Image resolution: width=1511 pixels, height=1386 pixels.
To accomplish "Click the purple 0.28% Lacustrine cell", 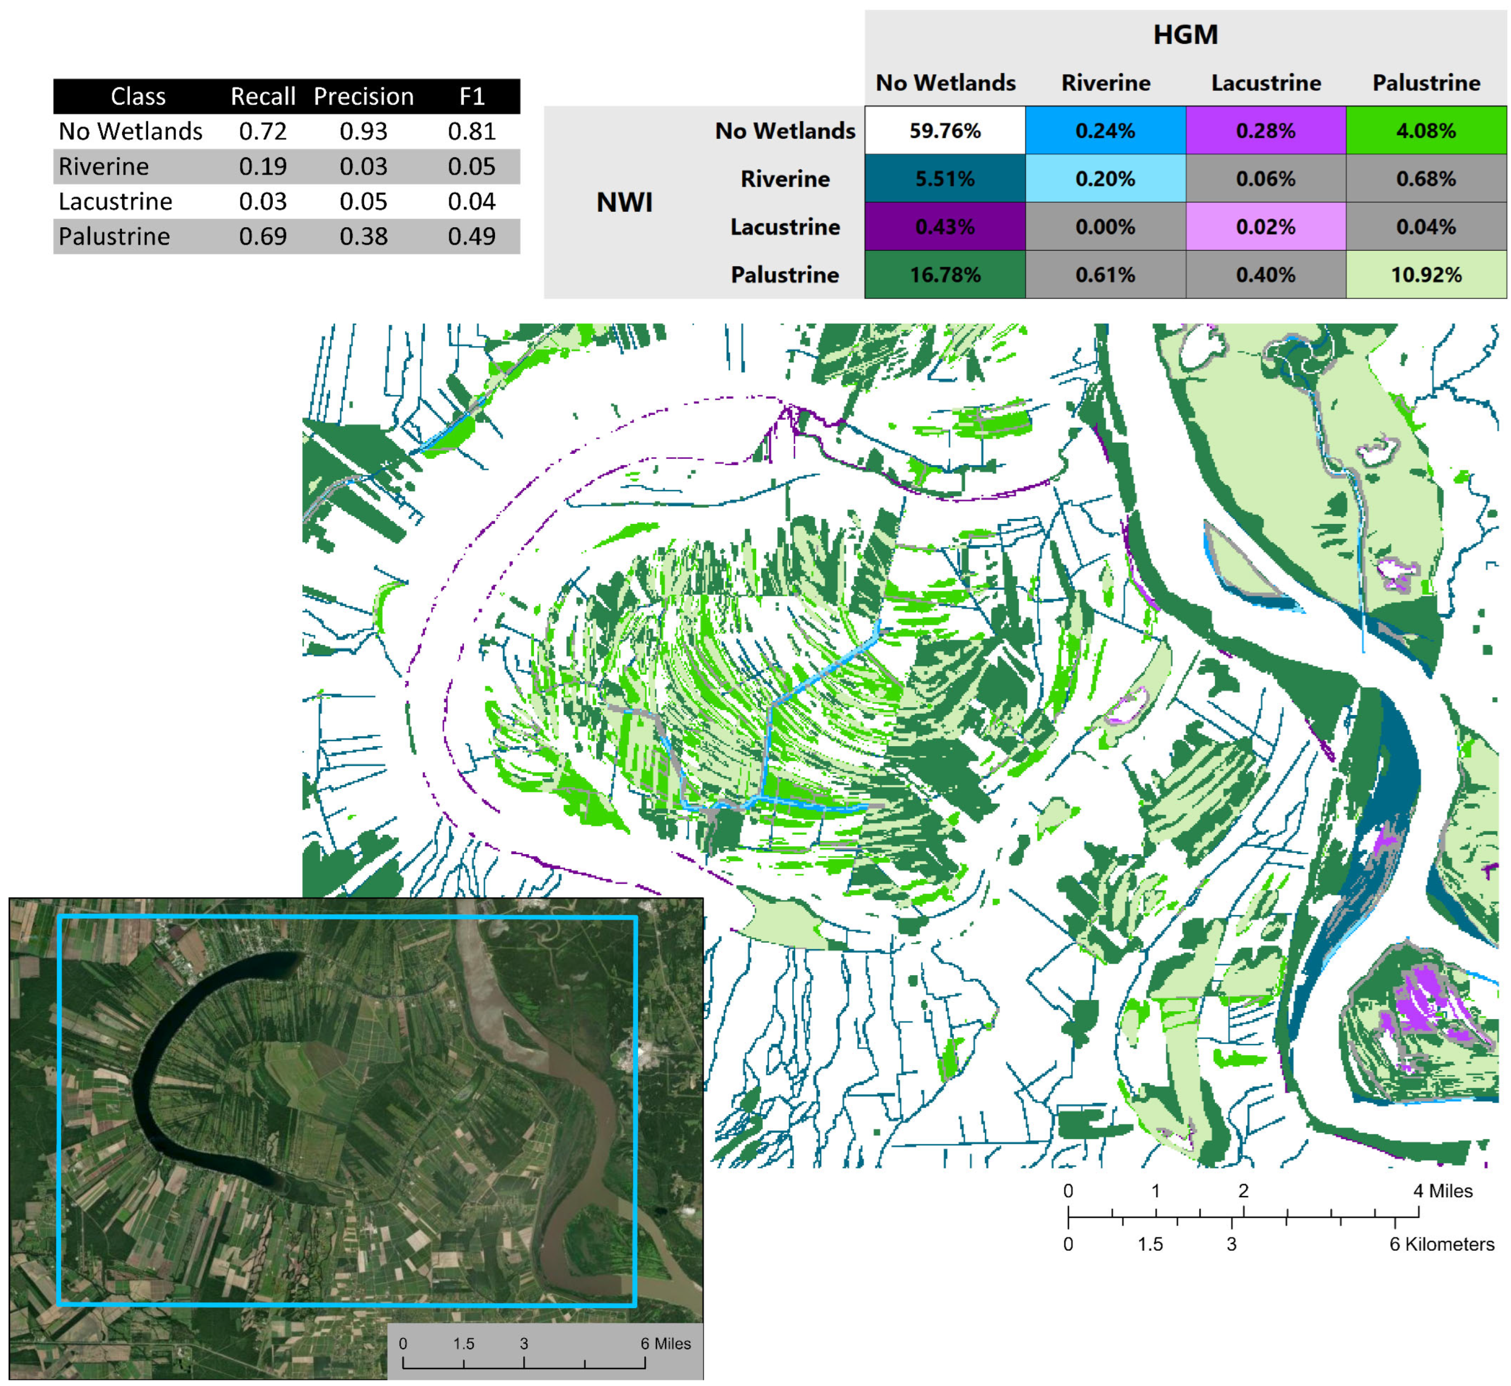I will [1265, 130].
